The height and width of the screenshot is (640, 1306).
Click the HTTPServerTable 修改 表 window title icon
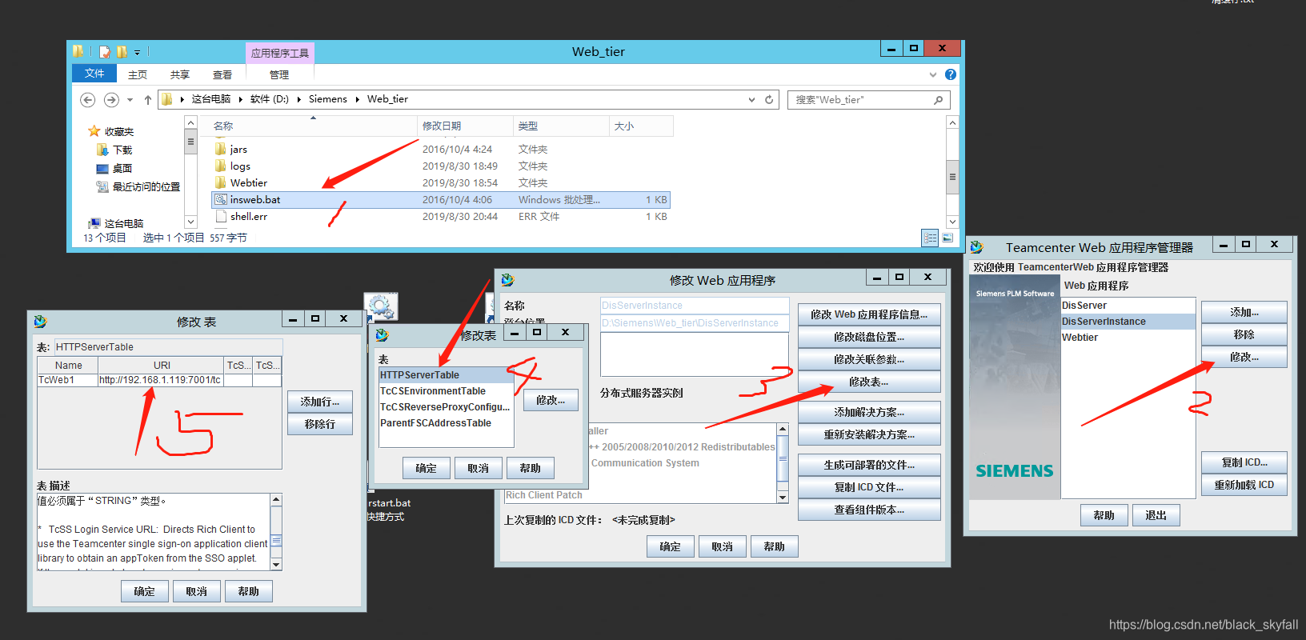point(40,322)
